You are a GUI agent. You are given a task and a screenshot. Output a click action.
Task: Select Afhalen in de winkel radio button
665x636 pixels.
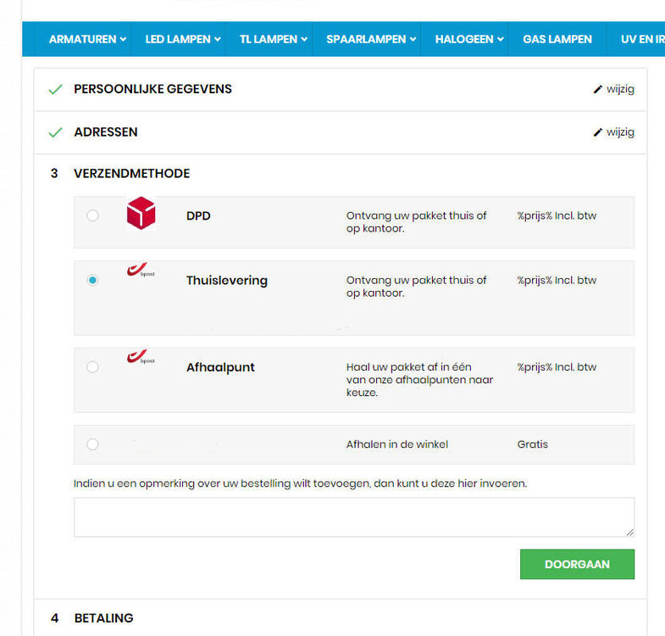[92, 444]
